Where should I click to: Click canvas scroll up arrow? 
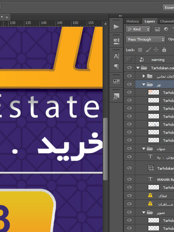105,24
